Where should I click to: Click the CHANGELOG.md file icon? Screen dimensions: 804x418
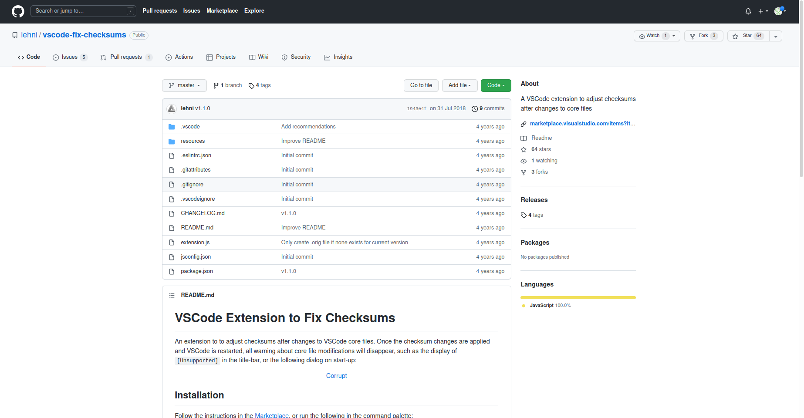point(172,213)
